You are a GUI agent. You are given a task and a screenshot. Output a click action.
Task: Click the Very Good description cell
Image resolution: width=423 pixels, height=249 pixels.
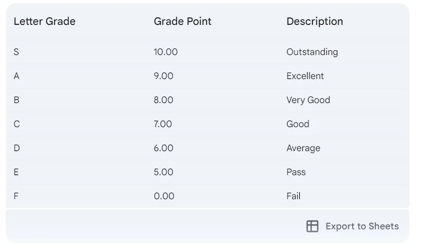coord(308,100)
